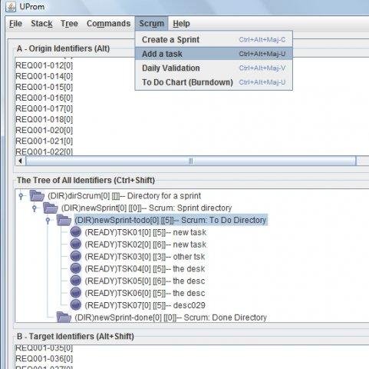Viewport: 369px width, 369px height.
Task: Select REQ001-020[0] in Origin Identifiers
Action: click(44, 130)
